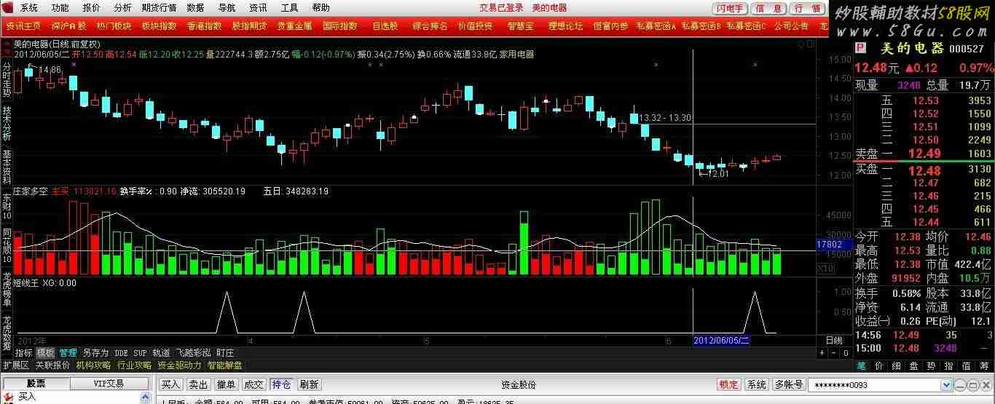Open the 资金驱动力 tab
The image size is (995, 404).
point(180,365)
